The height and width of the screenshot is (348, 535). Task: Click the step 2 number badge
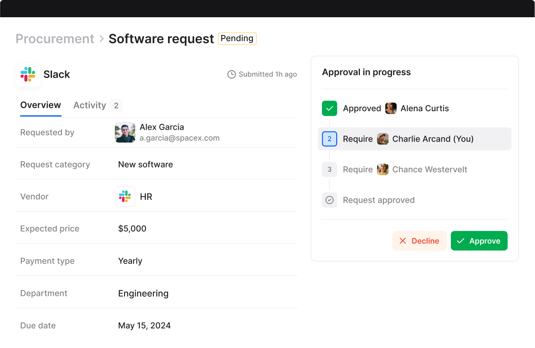tap(330, 139)
